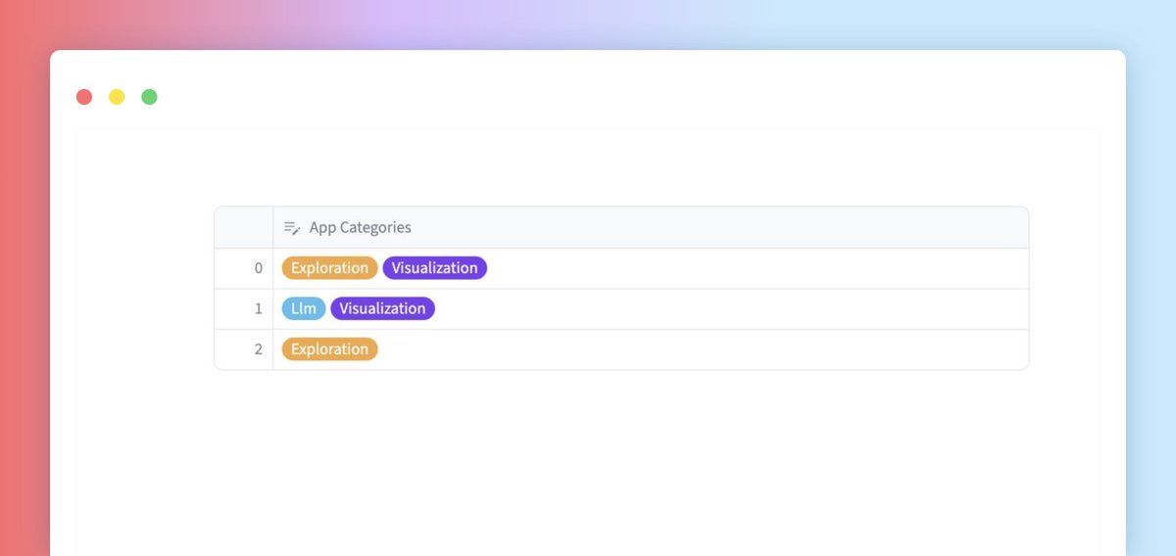This screenshot has height=556, width=1176.
Task: Close the window with the red button
Action: click(84, 97)
